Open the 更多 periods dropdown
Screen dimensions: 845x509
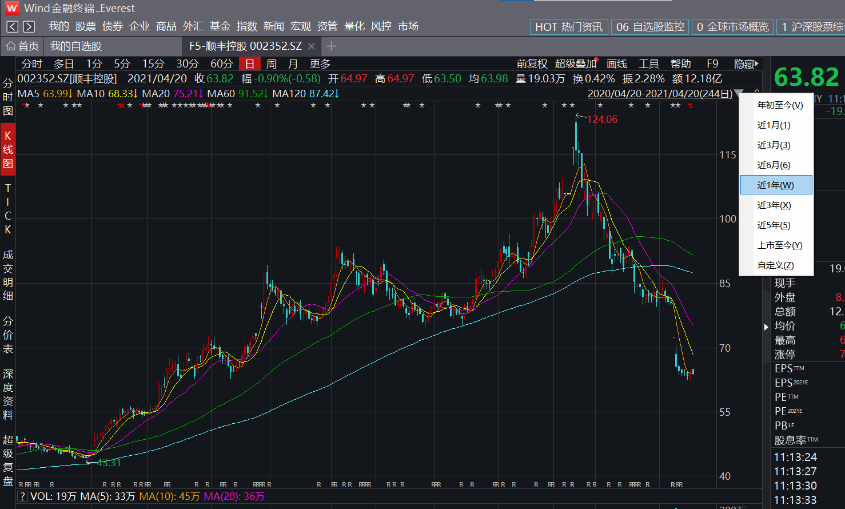320,64
